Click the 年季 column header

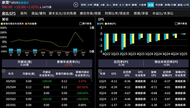103,74
